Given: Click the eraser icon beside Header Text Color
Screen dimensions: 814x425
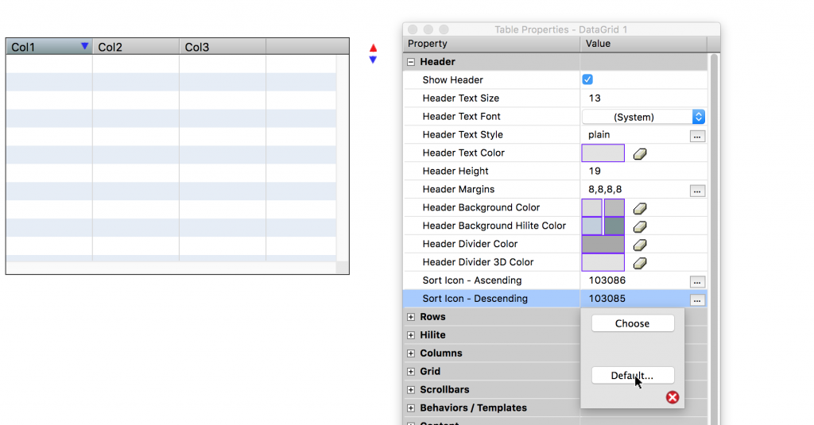Looking at the screenshot, I should click(640, 153).
